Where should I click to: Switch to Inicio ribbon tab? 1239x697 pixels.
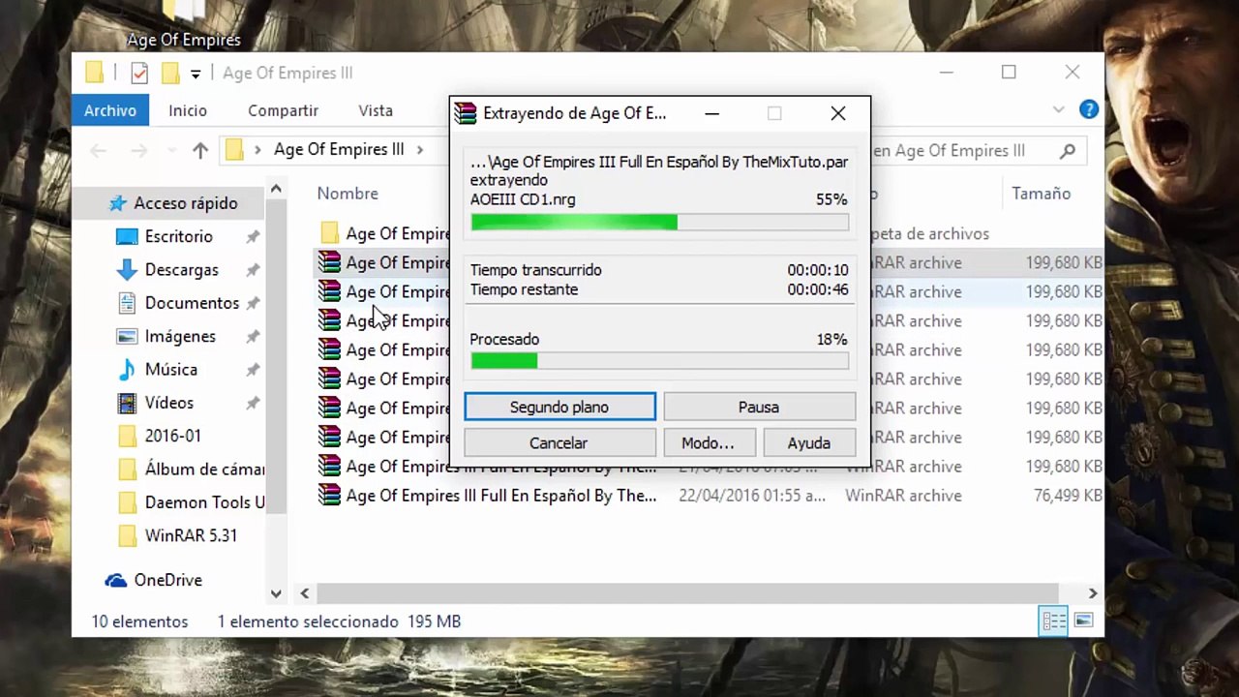click(x=188, y=110)
